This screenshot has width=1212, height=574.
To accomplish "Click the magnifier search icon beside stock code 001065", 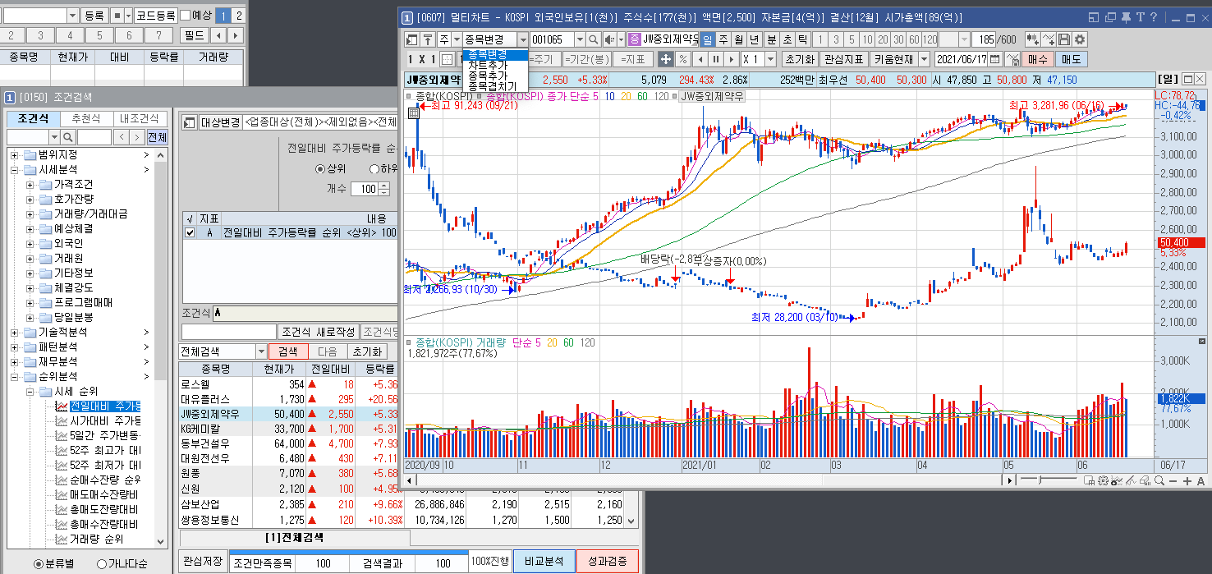I will pos(593,39).
